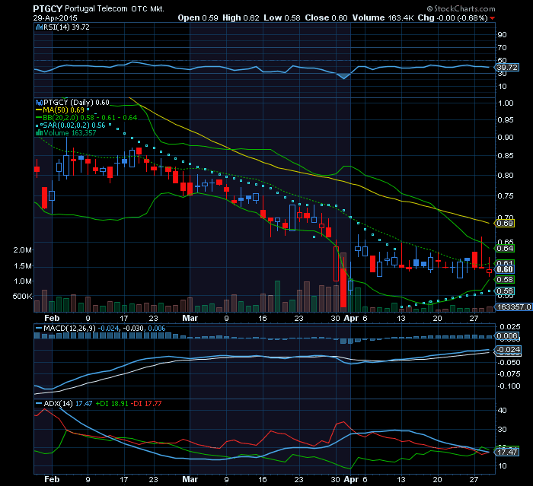Click the 0.85 price scale label
The image size is (533, 486).
[x=506, y=156]
